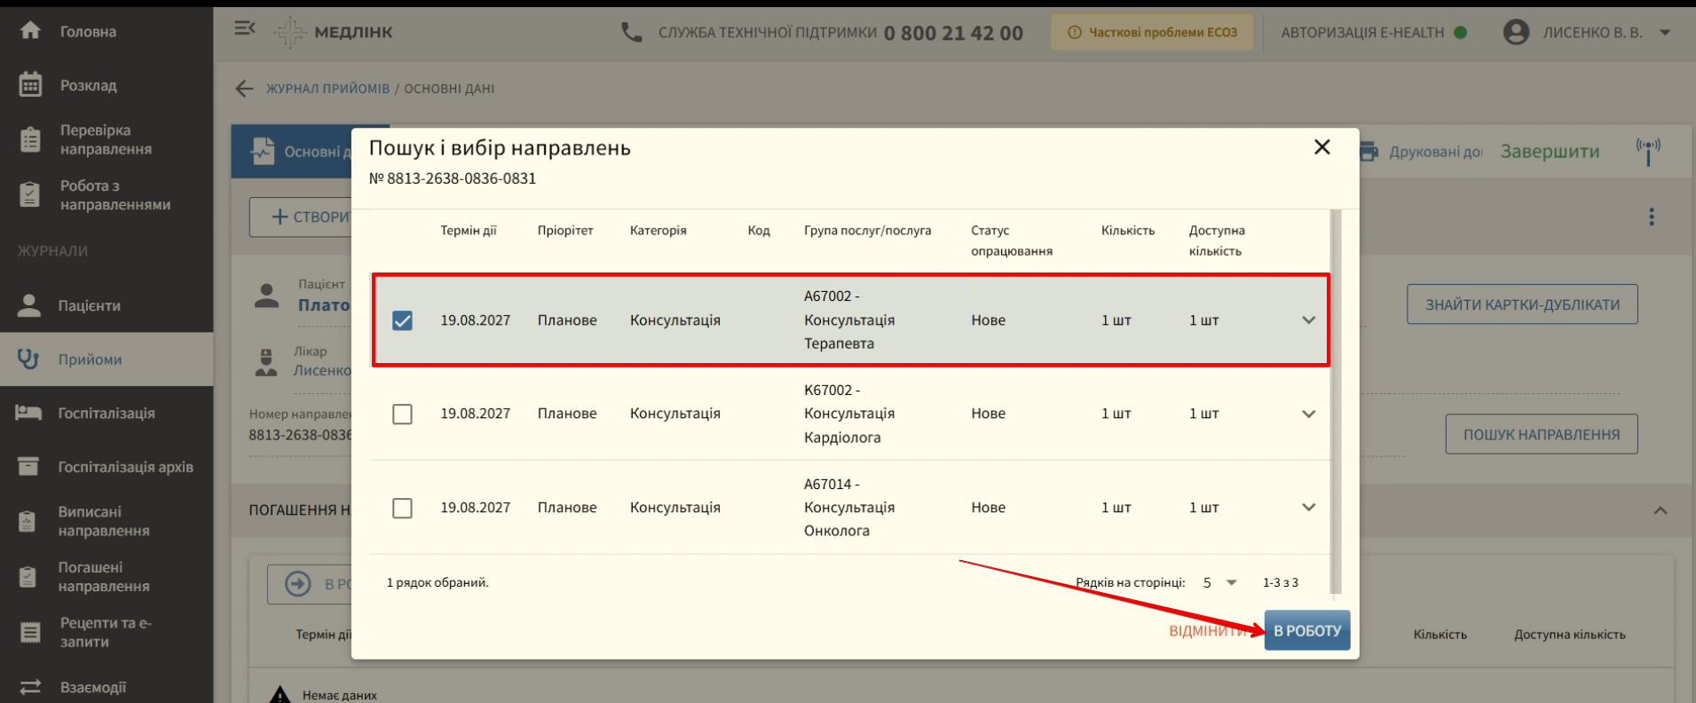Open Перевірка направлення in the sidebar
The image size is (1696, 703).
tap(106, 139)
